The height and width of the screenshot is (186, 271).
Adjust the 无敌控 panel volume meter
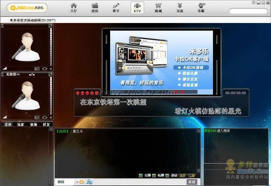[51, 96]
